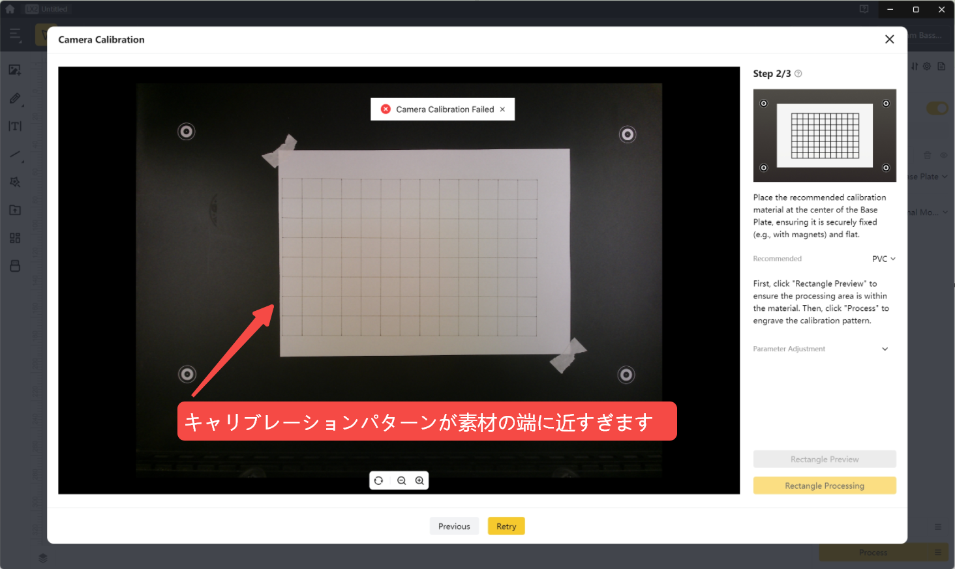Open the layers icon at the bottom left

(x=43, y=558)
